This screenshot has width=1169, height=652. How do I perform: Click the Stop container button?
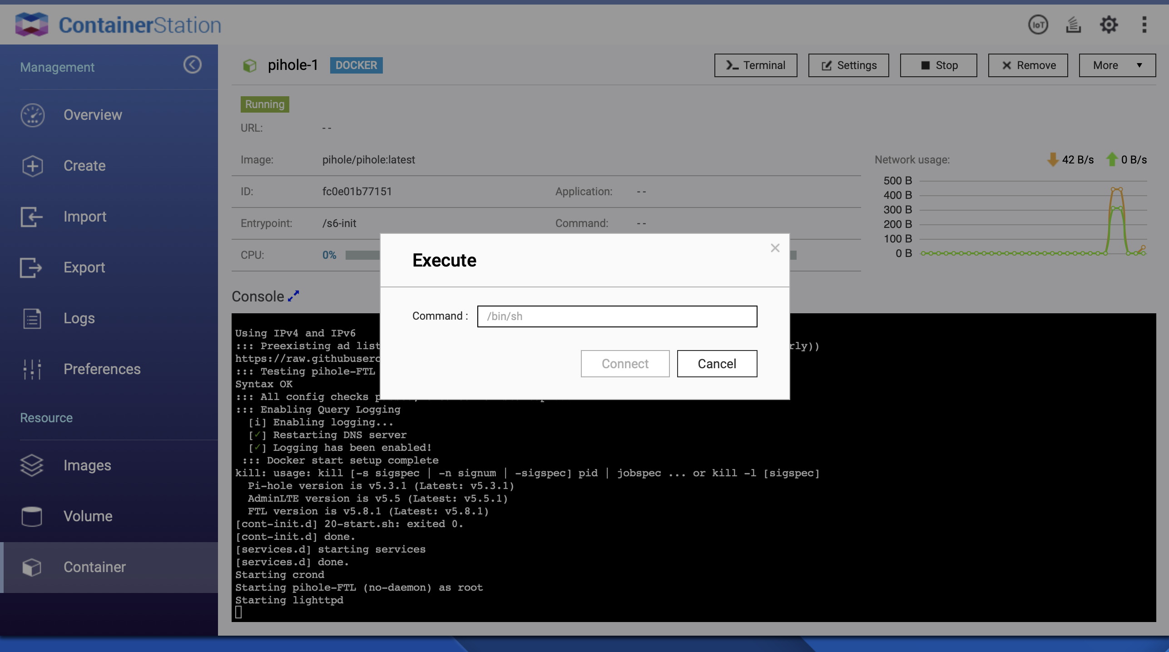tap(938, 65)
